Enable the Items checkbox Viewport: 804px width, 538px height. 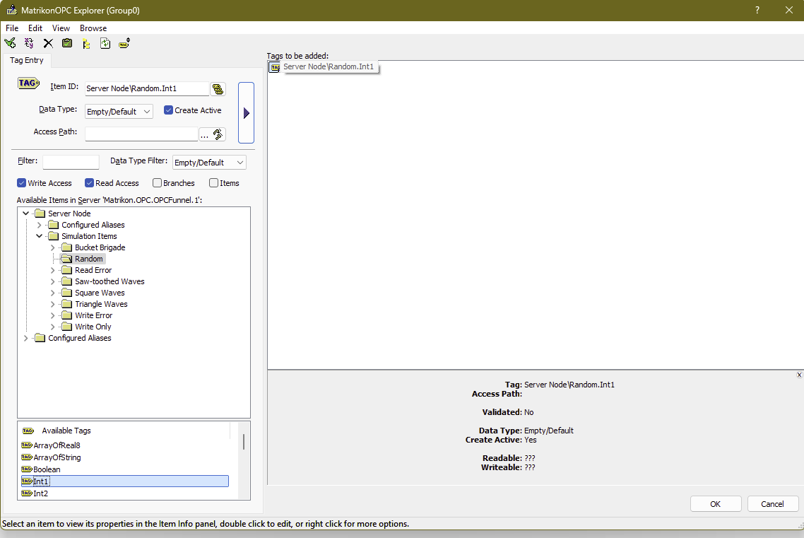[x=214, y=182]
